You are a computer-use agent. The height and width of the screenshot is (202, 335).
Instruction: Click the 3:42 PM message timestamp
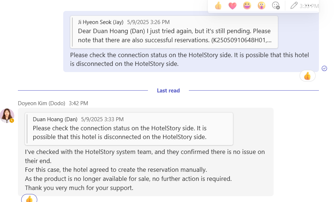point(78,103)
